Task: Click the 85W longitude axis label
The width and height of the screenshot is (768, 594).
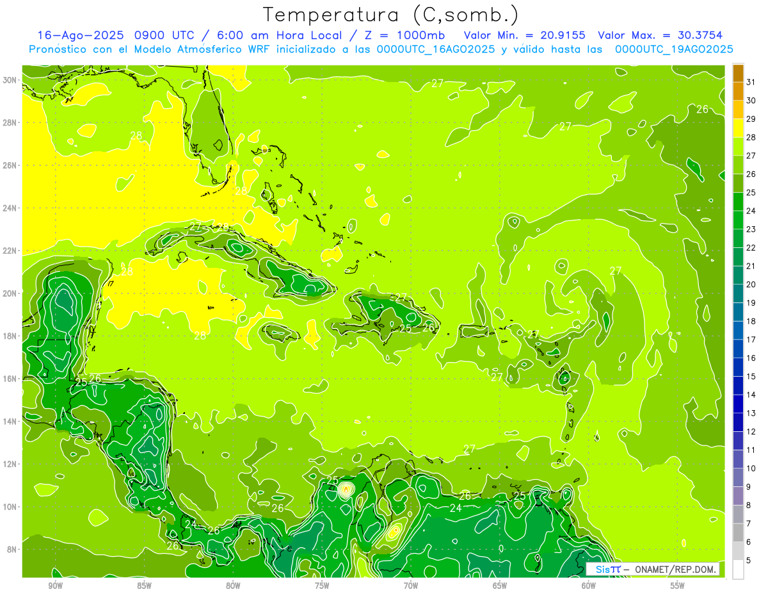Action: 144,586
